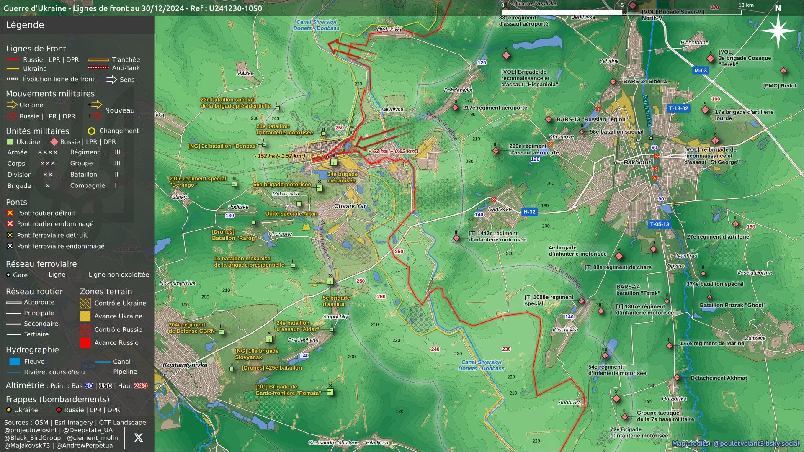
Task: Click the T-05-13 road shield
Action: click(x=660, y=224)
